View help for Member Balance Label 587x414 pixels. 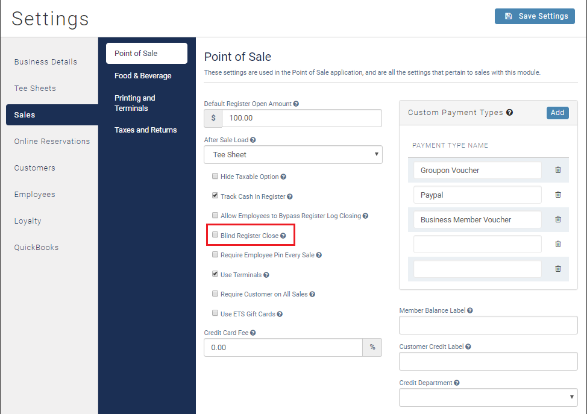[469, 310]
